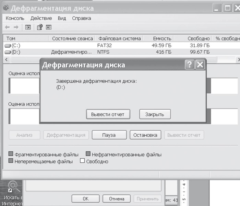Click the Остановка button

[145, 135]
